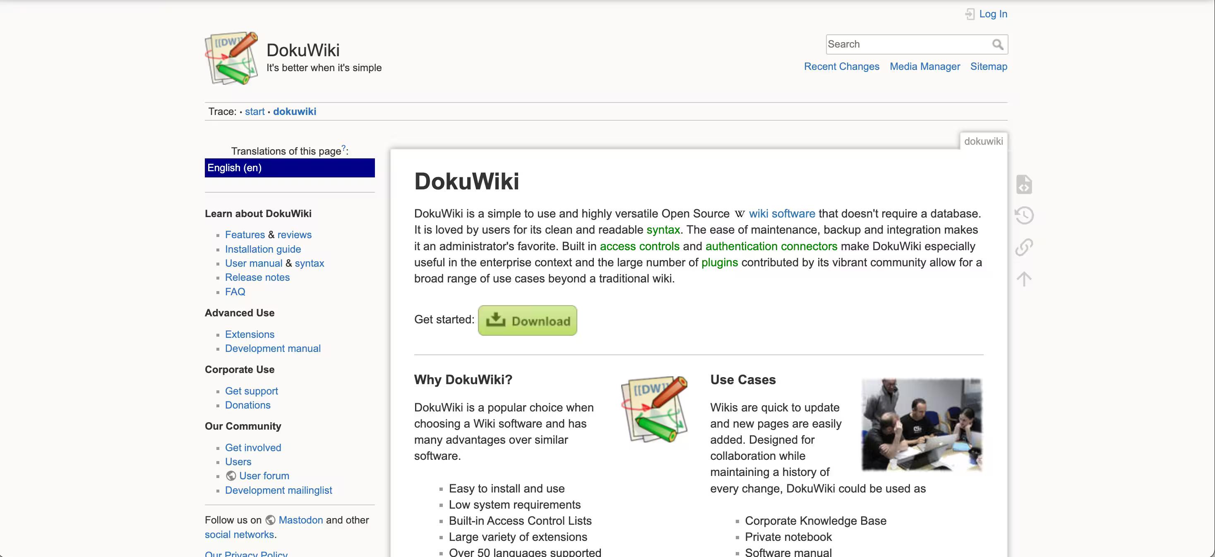Open the FAQ link
Viewport: 1215px width, 557px height.
(235, 292)
